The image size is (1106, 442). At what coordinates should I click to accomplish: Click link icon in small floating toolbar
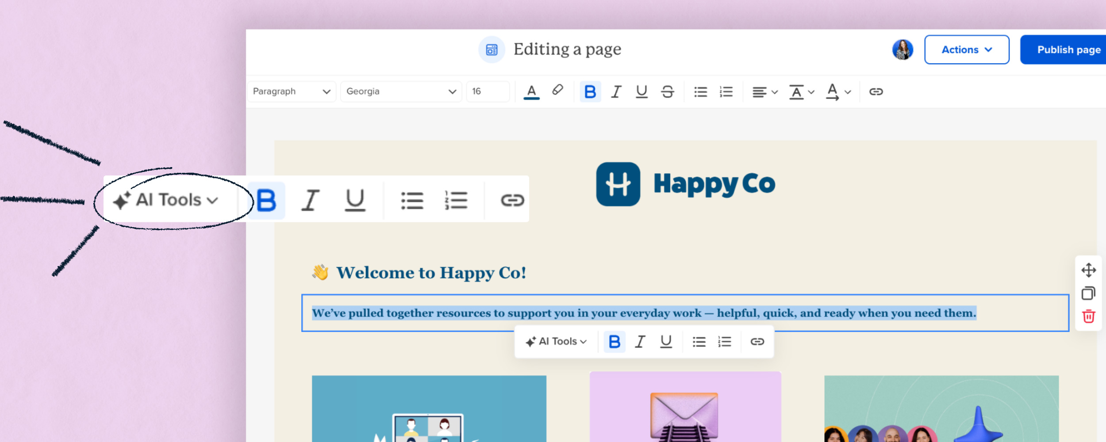(x=757, y=342)
